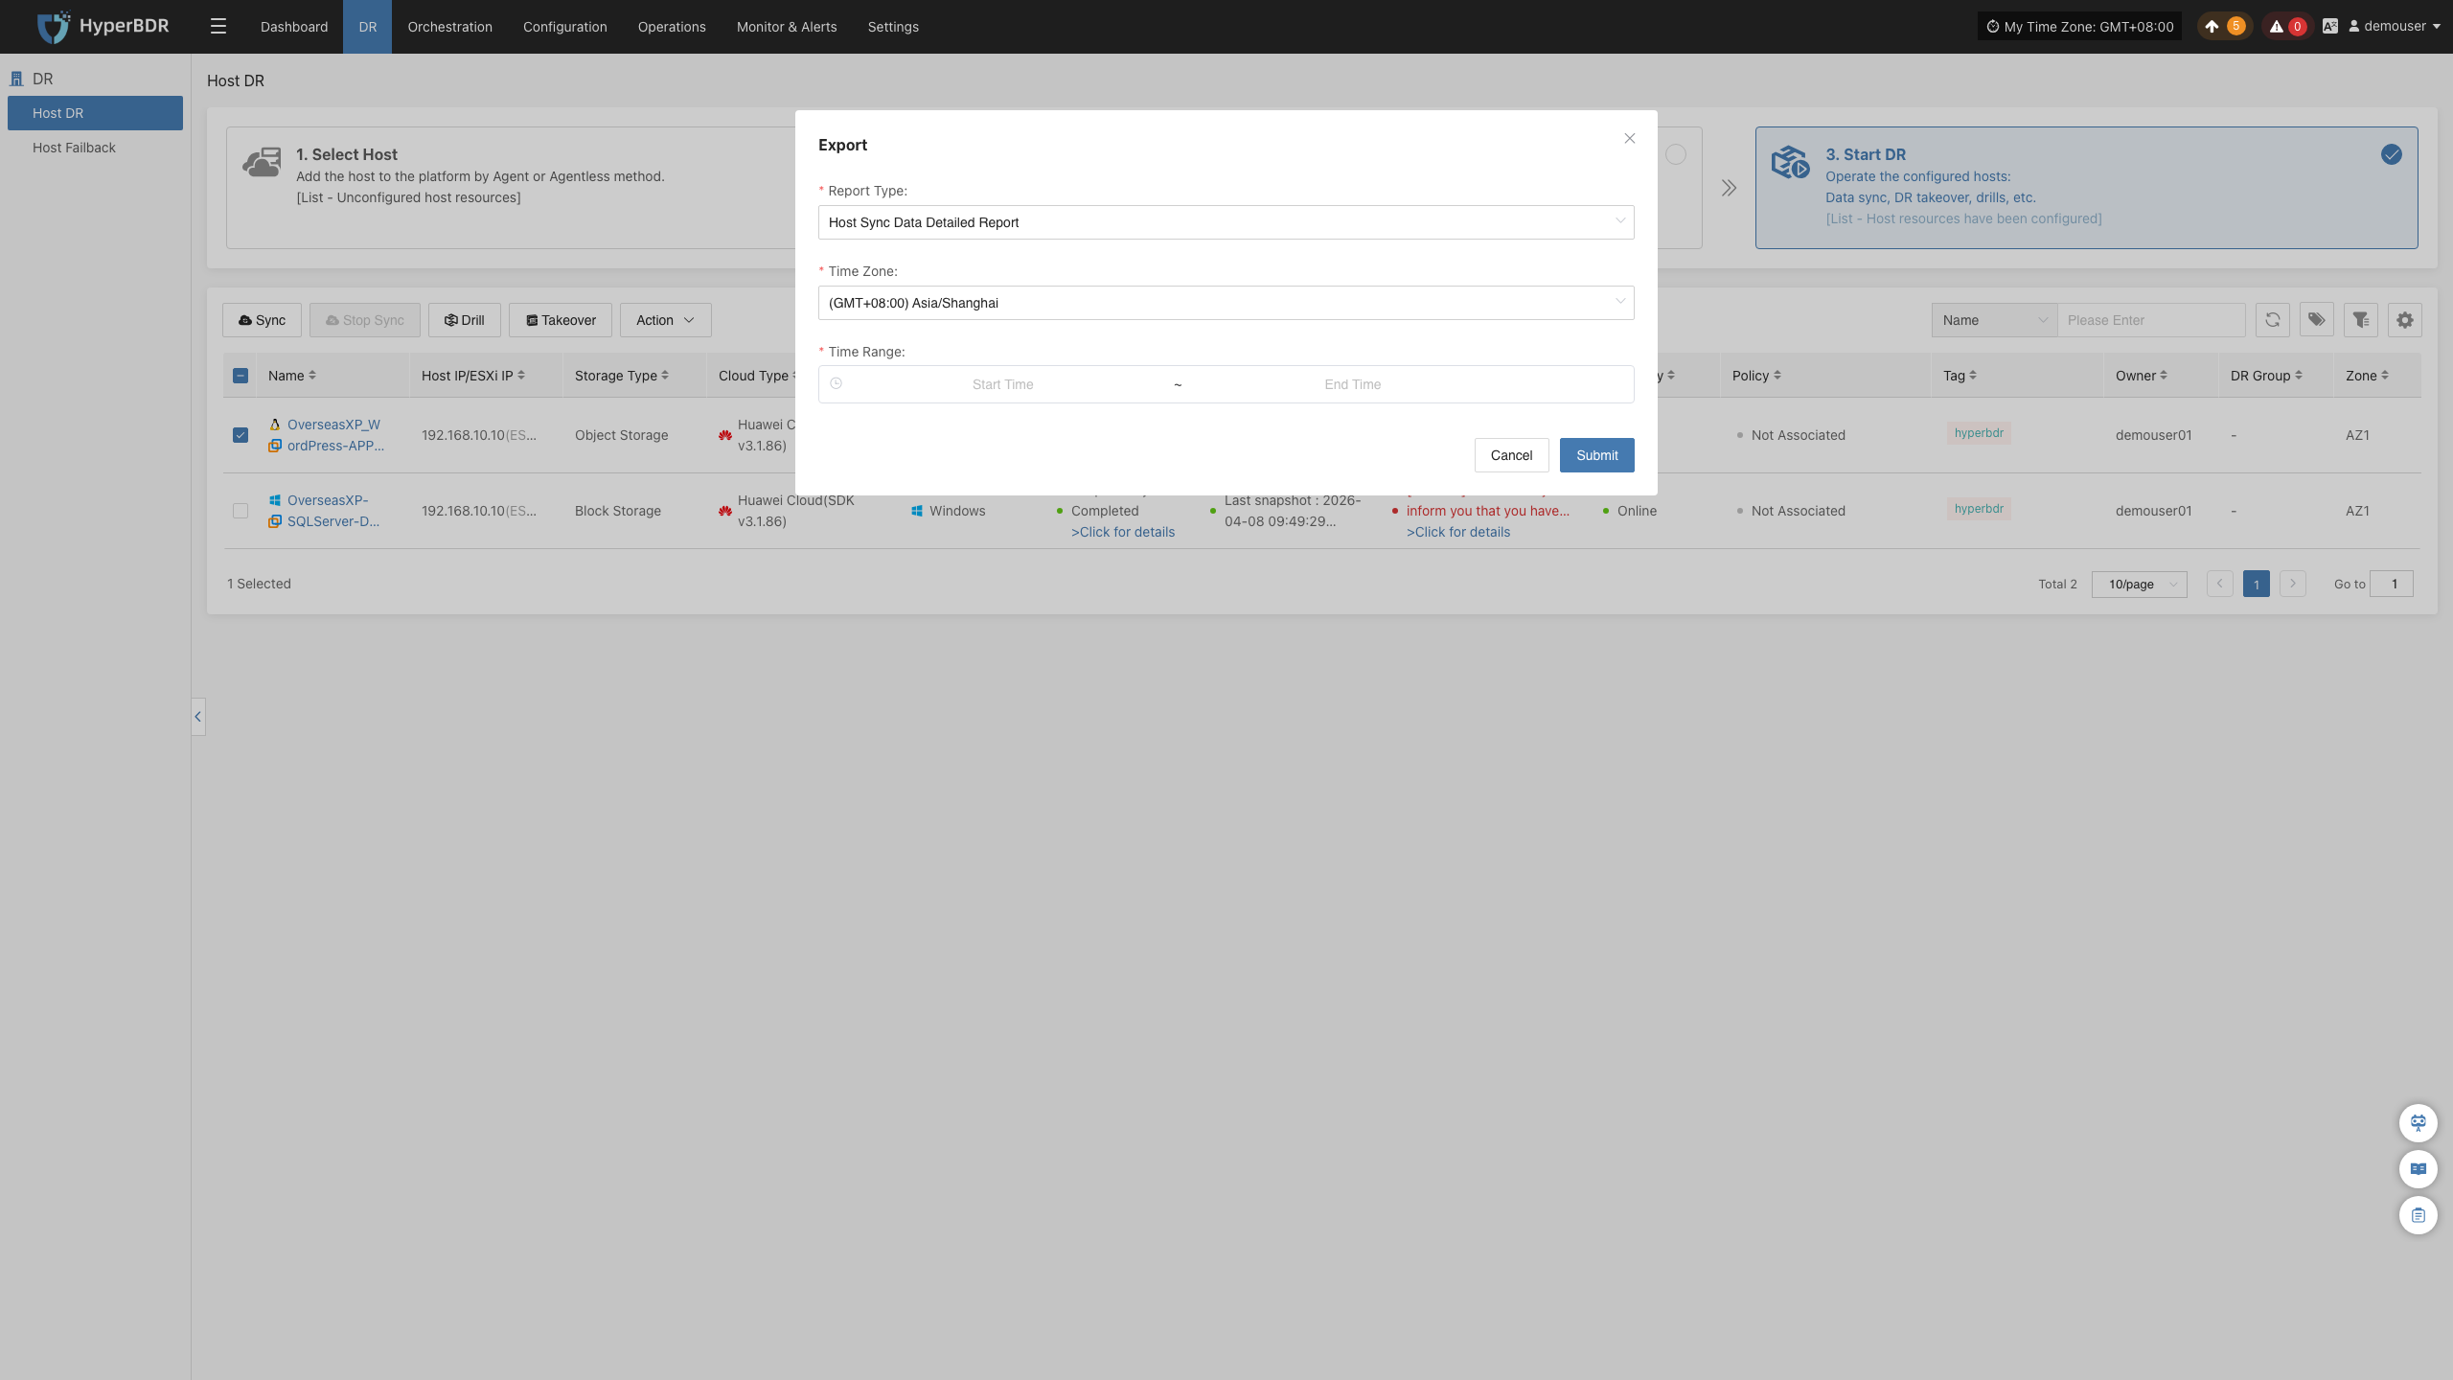Collapse the left sidebar arrow

198,717
